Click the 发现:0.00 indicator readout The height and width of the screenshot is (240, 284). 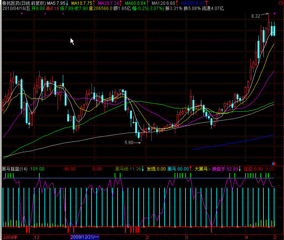[156, 169]
